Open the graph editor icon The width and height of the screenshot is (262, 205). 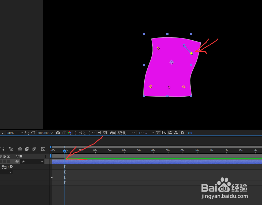[x=43, y=149]
